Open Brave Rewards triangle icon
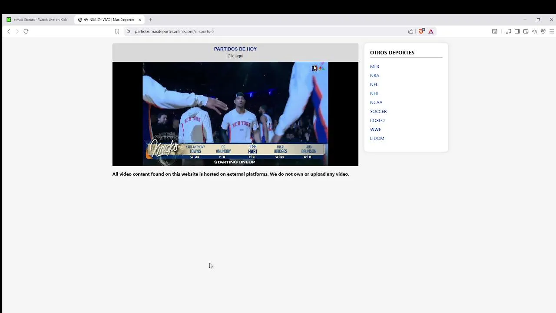 (x=431, y=31)
